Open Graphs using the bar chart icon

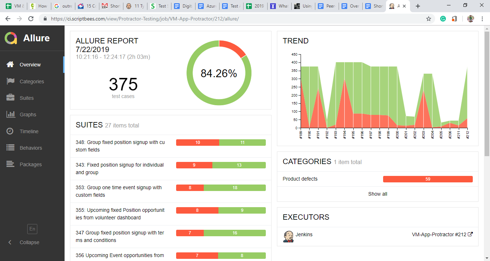coord(10,114)
